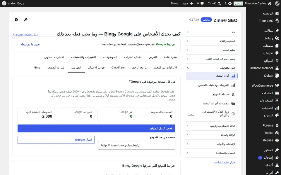This screenshot has width=281, height=175.
Task: Open the help question mark icon
Action: tap(16, 20)
